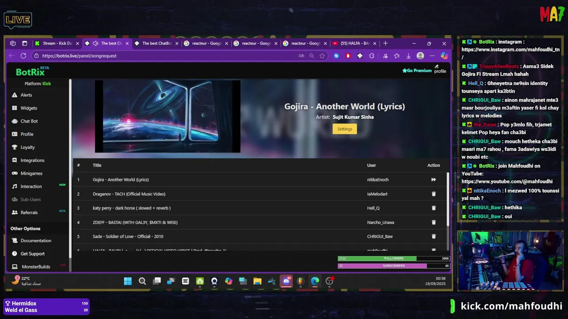
Task: Go back in the browser
Action: point(12,56)
